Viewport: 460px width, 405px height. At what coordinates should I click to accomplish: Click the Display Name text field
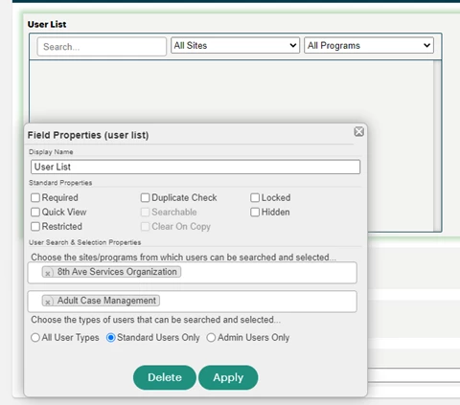pos(195,167)
